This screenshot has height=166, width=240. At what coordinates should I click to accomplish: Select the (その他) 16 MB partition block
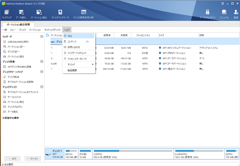click(85, 154)
